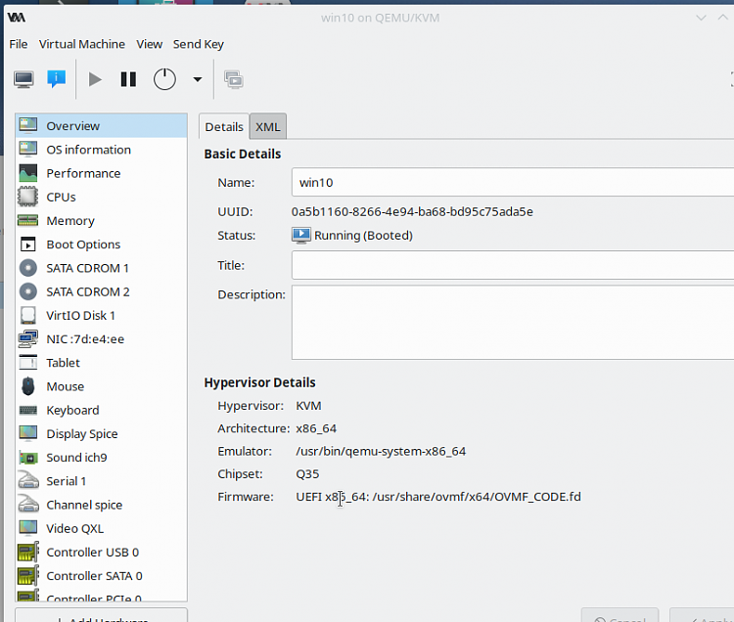Select Overview in the hardware list

tap(101, 126)
